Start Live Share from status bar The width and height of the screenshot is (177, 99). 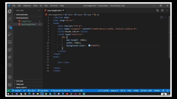43,90
